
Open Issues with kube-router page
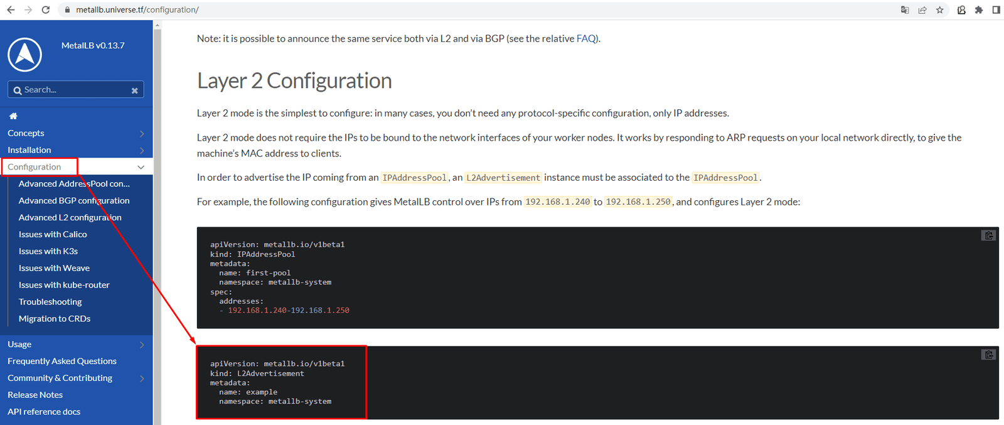point(64,285)
